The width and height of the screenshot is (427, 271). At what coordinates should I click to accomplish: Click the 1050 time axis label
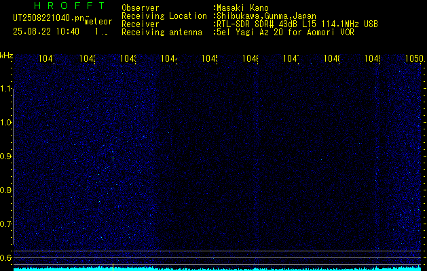tap(415, 58)
